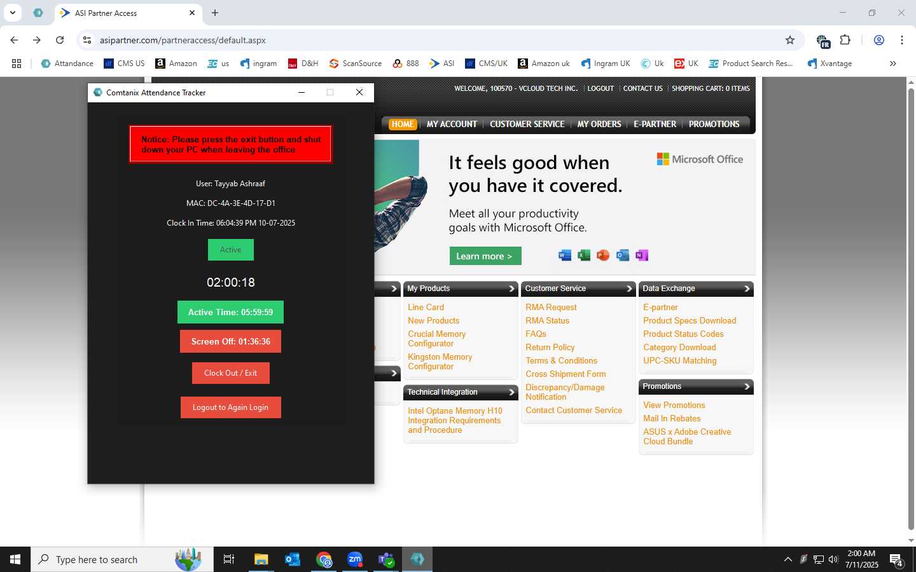Open the tab search dropdown
Image resolution: width=916 pixels, height=572 pixels.
coord(12,13)
